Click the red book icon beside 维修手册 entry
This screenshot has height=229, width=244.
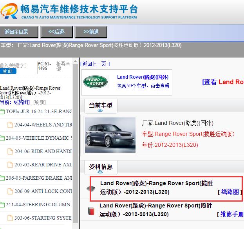(x=91, y=211)
